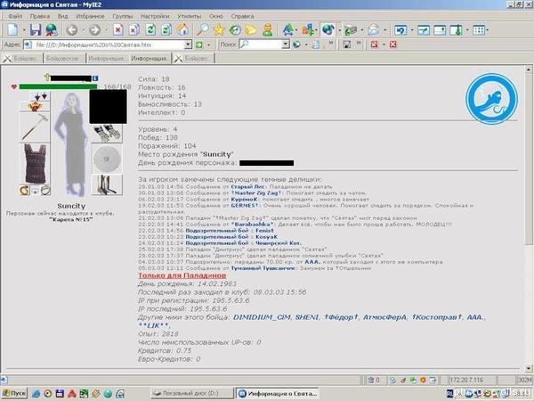534x401 pixels.
Task: Click the Пуск Start button
Action: click(16, 392)
